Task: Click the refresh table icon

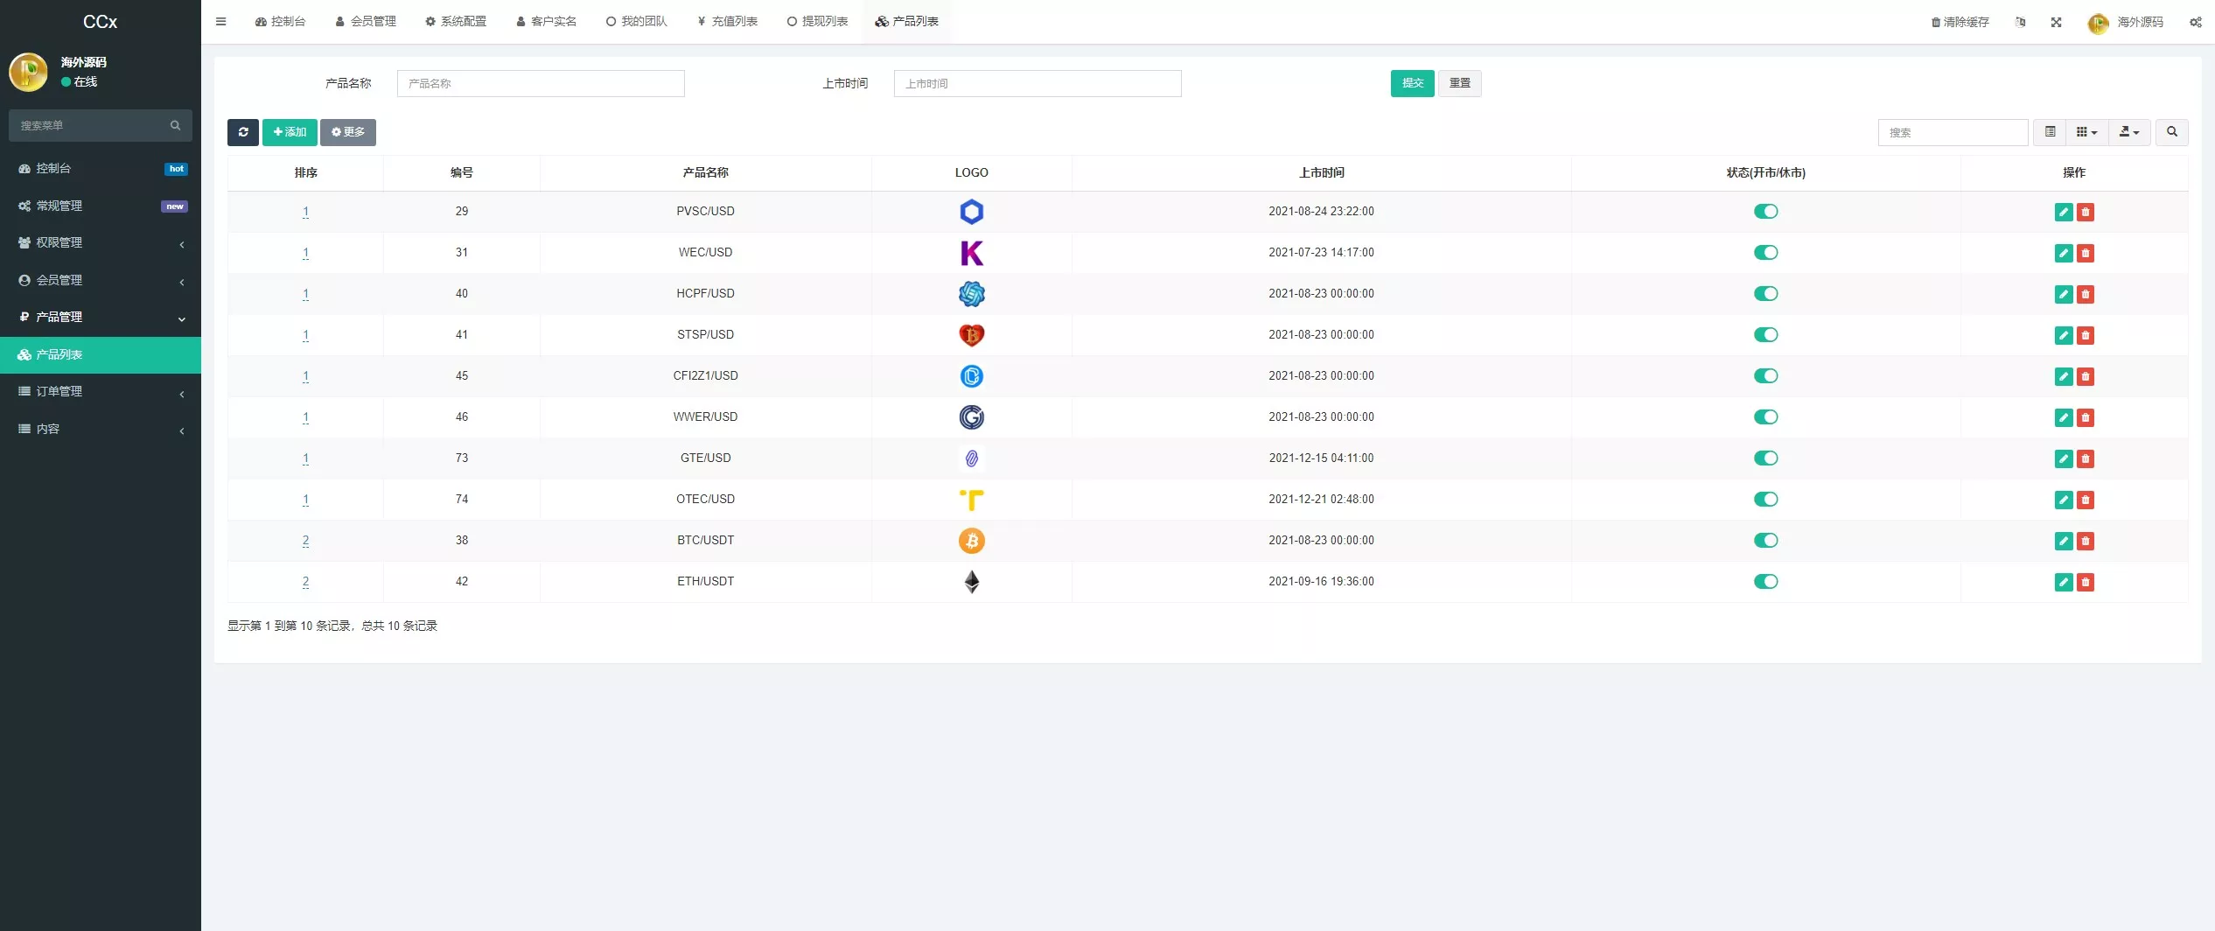Action: (243, 132)
